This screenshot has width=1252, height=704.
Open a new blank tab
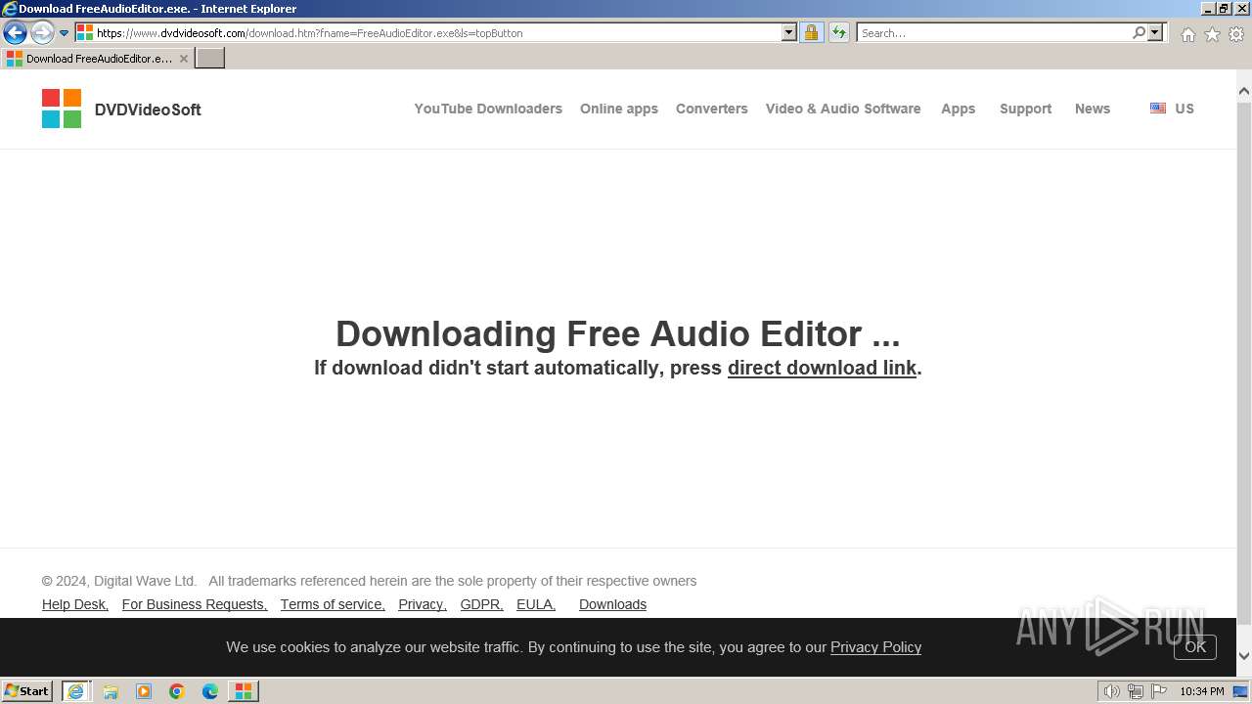coord(210,59)
